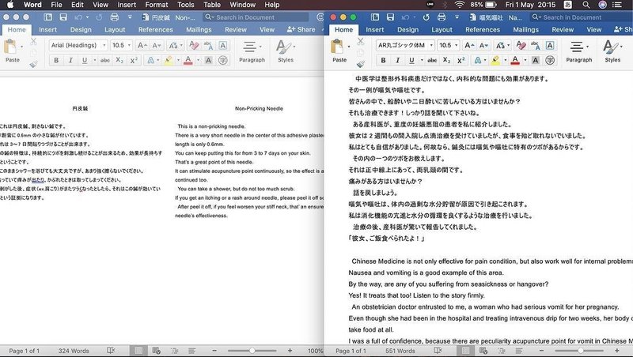Click Format Painter brush in left window
The image size is (633, 357).
pos(33,64)
